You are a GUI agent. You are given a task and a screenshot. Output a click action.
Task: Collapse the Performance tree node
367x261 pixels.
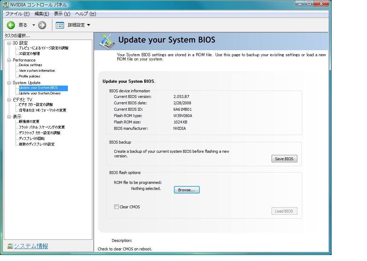[x=9, y=60]
